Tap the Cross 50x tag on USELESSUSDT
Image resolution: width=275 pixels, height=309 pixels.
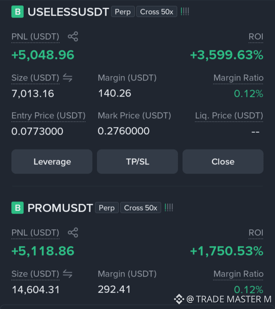(x=157, y=11)
